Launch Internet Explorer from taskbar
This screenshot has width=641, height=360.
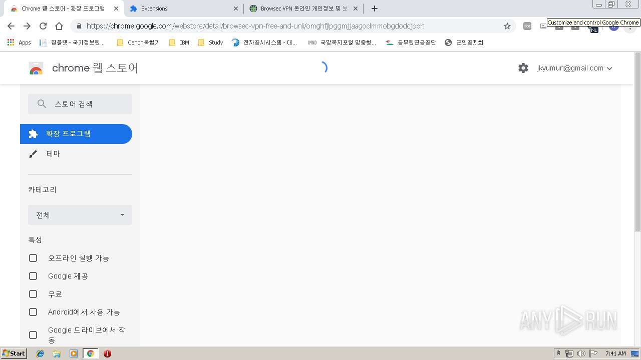[x=40, y=353]
